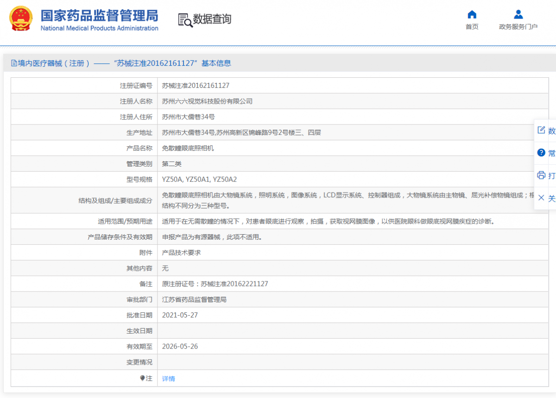Open help via the question mark icon
Screen dimensions: 556x398
coord(541,153)
